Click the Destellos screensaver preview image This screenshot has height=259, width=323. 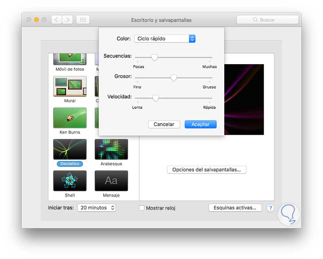point(244,100)
